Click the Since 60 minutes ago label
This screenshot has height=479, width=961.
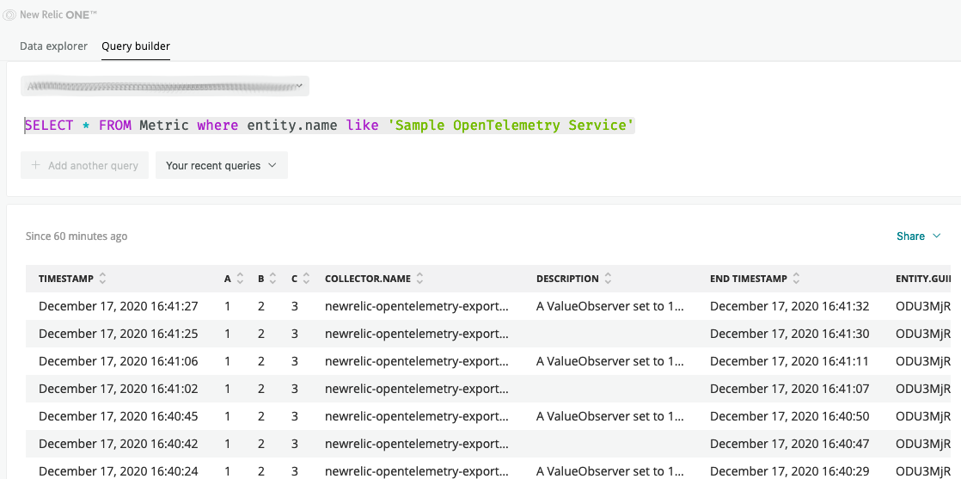click(x=77, y=236)
